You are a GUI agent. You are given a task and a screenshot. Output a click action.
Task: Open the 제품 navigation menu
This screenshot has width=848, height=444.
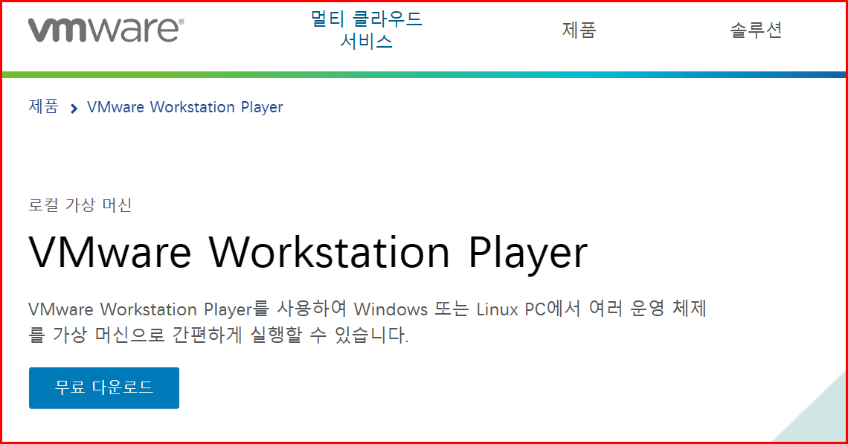pos(579,30)
